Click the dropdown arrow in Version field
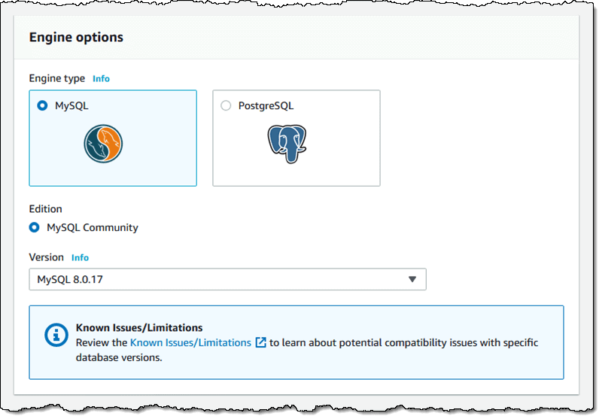Screen dimensions: 602x419 coord(412,279)
